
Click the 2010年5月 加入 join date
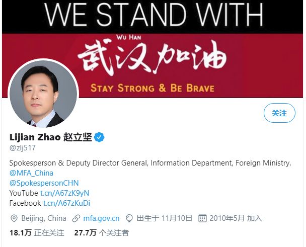236,218
